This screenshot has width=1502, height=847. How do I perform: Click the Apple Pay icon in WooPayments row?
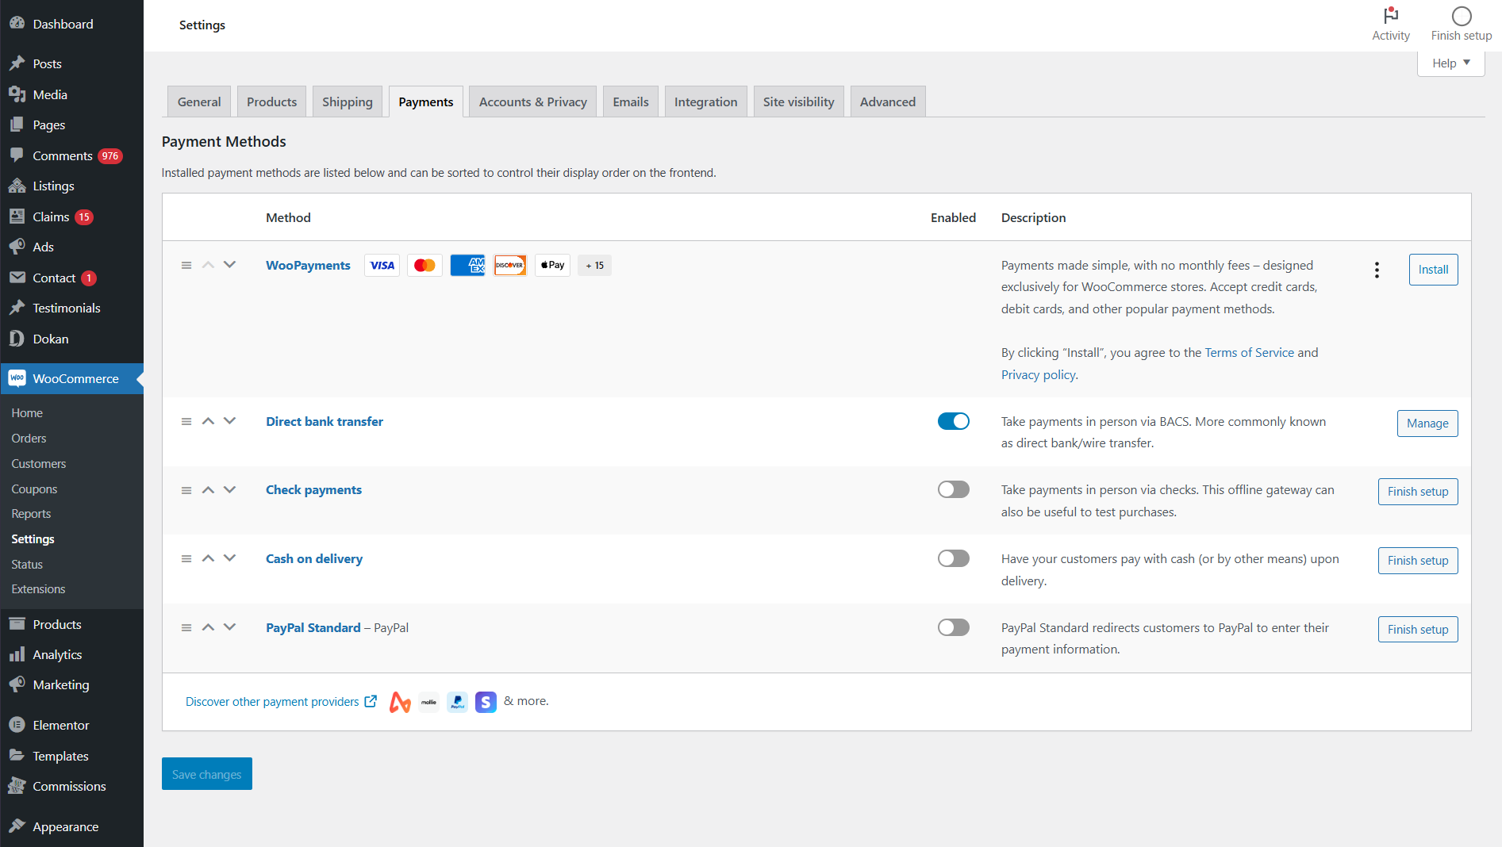[x=552, y=266]
